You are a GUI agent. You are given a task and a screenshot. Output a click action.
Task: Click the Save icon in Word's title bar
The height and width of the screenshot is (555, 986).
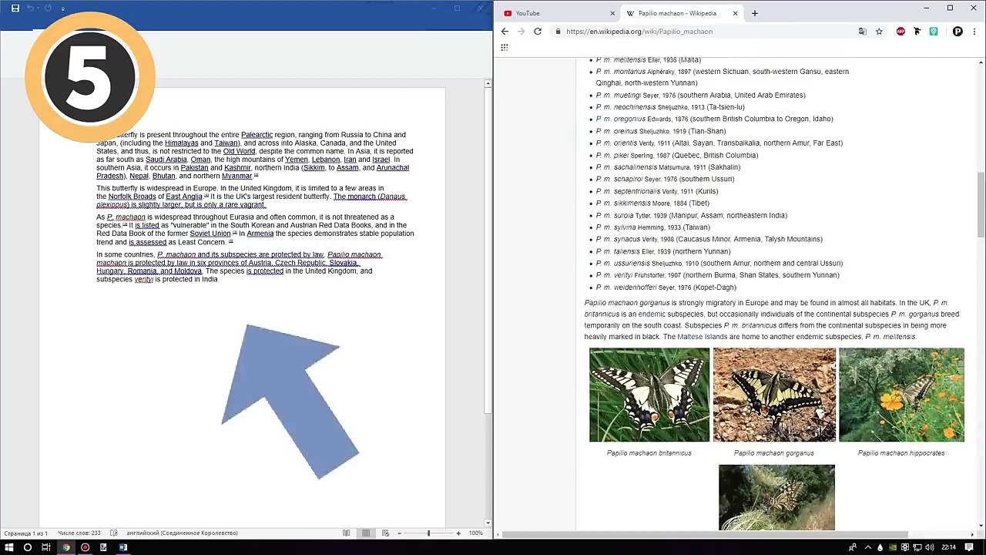coord(15,8)
